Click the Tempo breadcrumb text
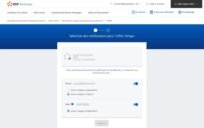 [109, 21]
